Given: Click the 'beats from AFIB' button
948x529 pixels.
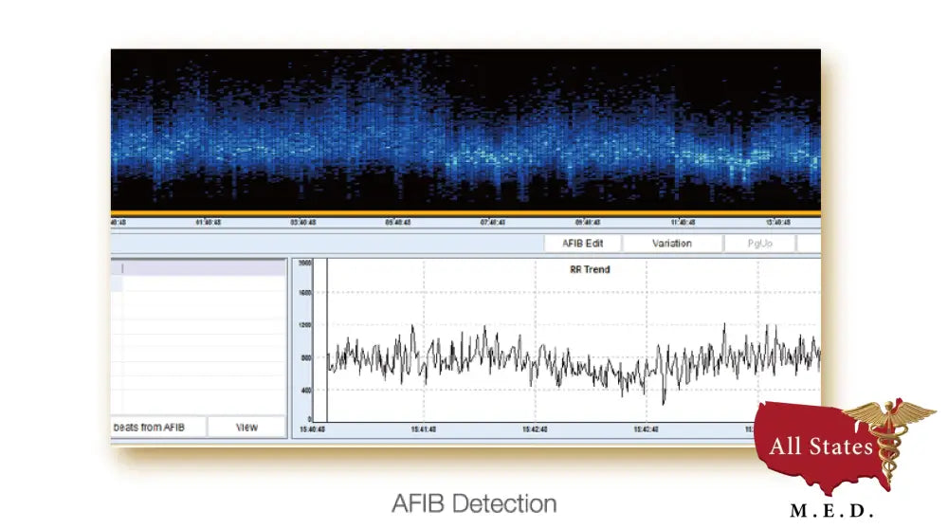Looking at the screenshot, I should point(156,428).
